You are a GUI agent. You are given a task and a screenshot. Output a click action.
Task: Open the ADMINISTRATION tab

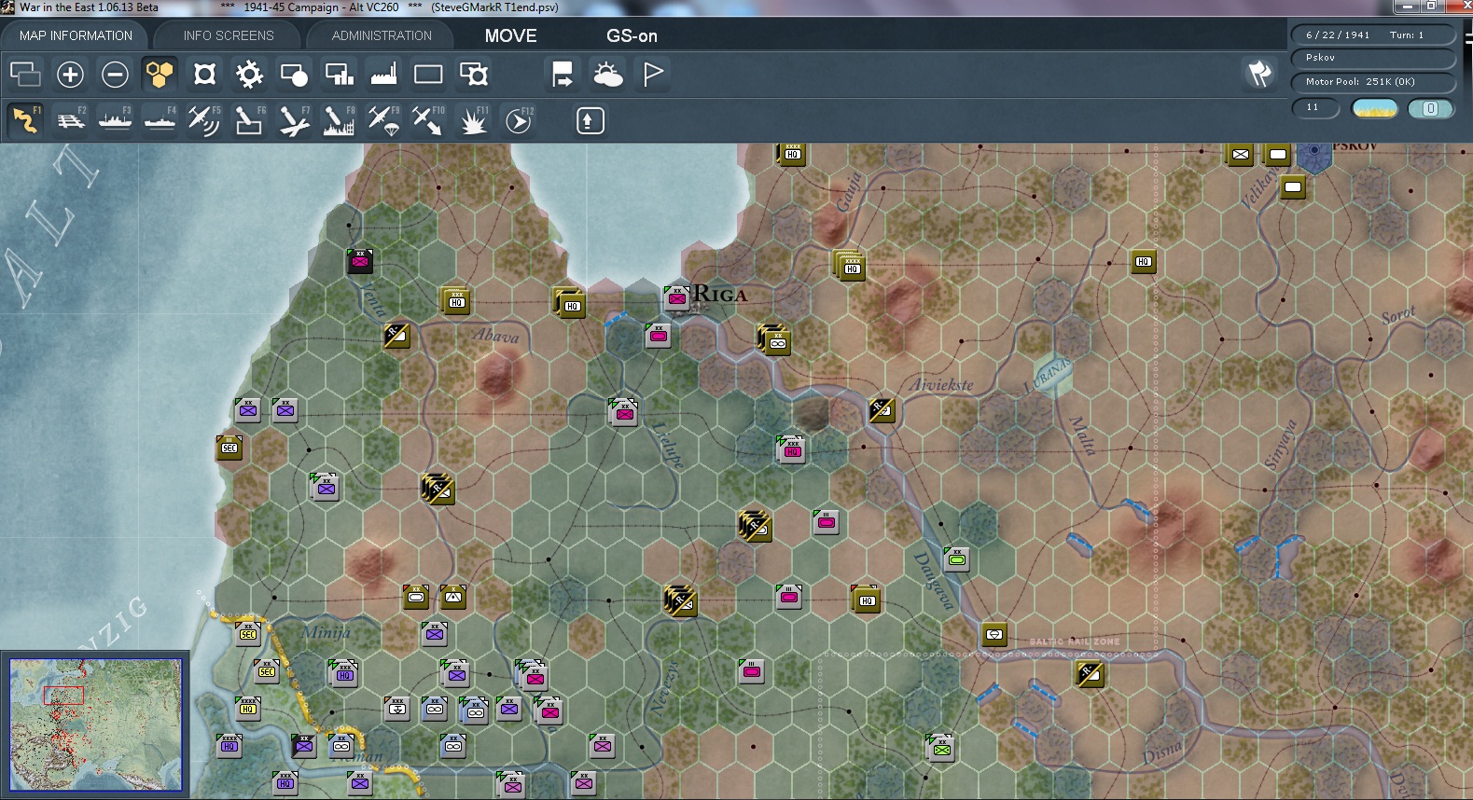pos(382,35)
